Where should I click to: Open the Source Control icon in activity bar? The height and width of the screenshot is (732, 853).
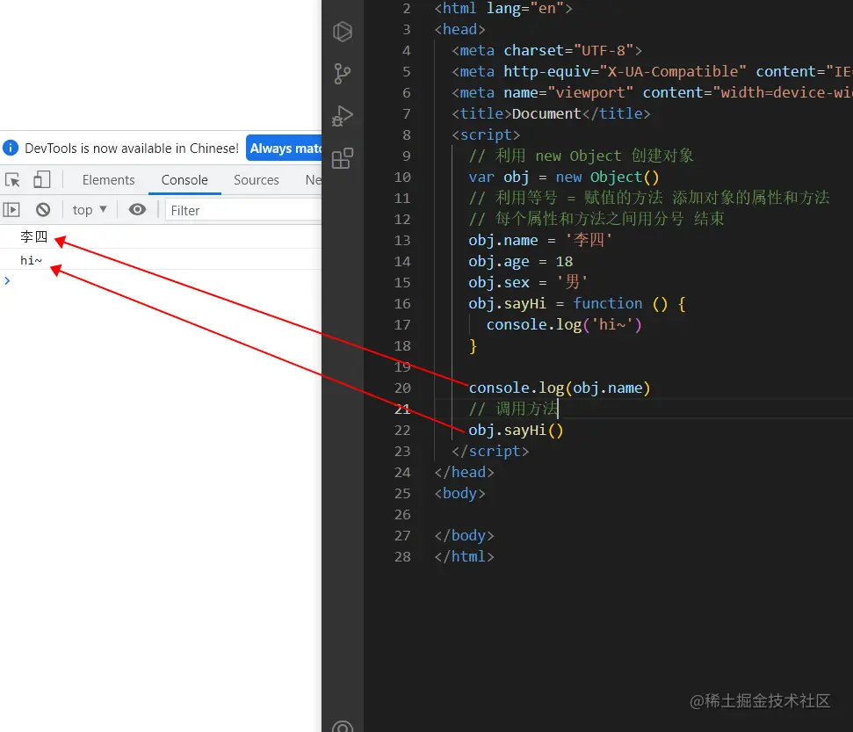(343, 74)
